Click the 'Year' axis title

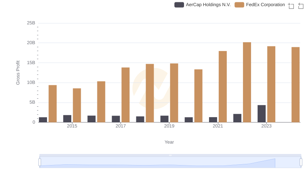(x=169, y=142)
